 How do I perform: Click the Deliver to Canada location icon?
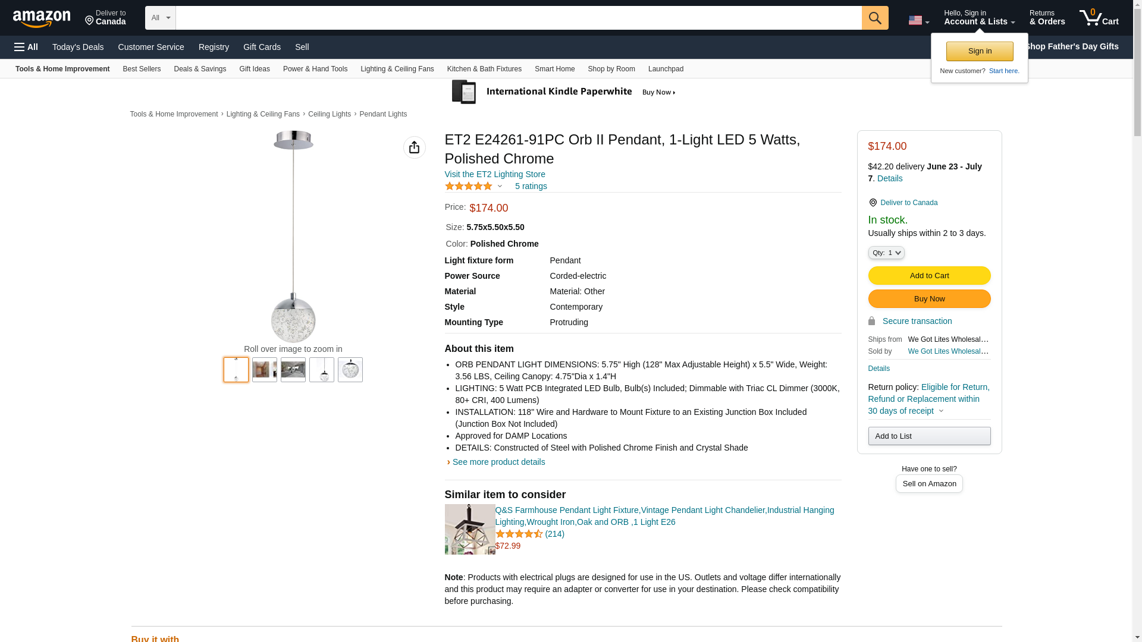pos(873,203)
